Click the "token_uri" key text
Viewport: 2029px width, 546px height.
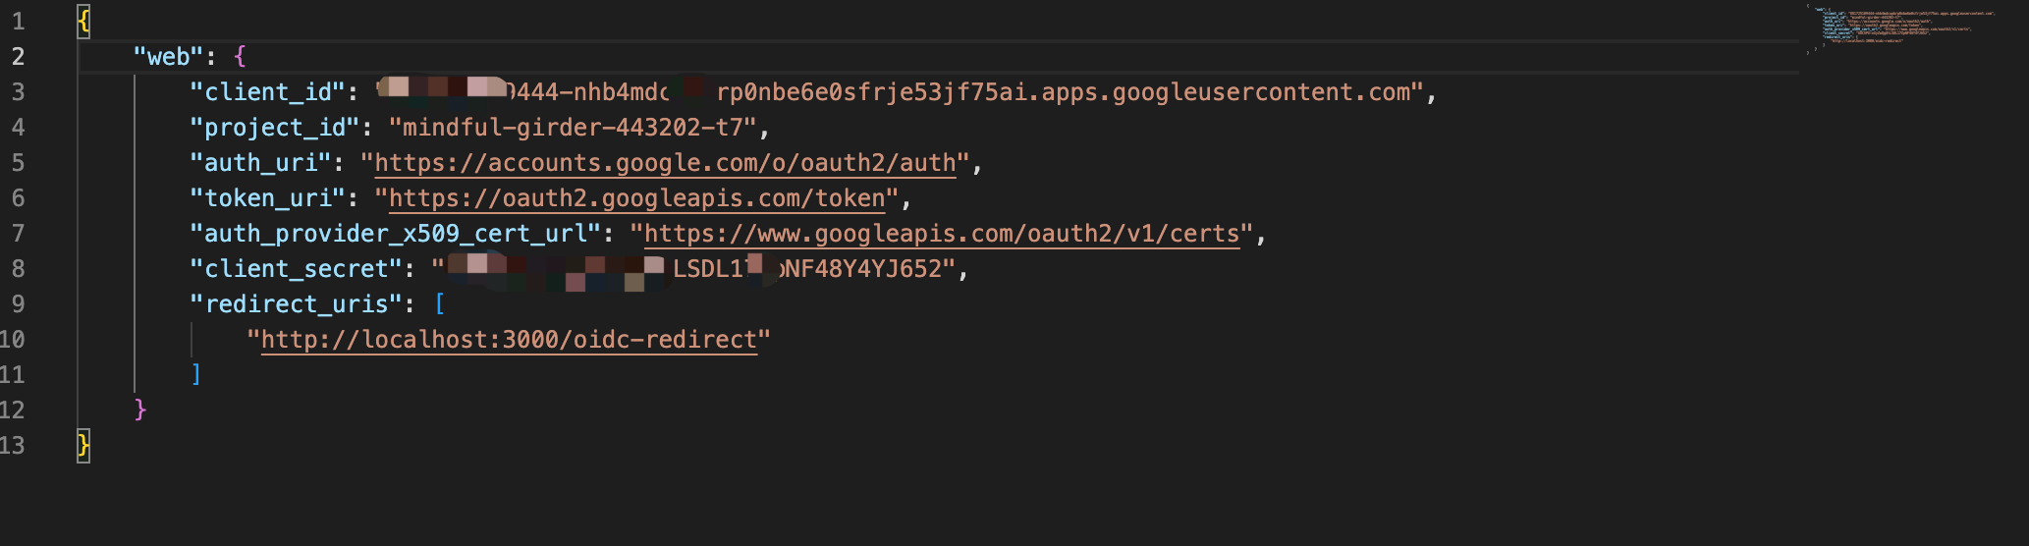(x=267, y=198)
